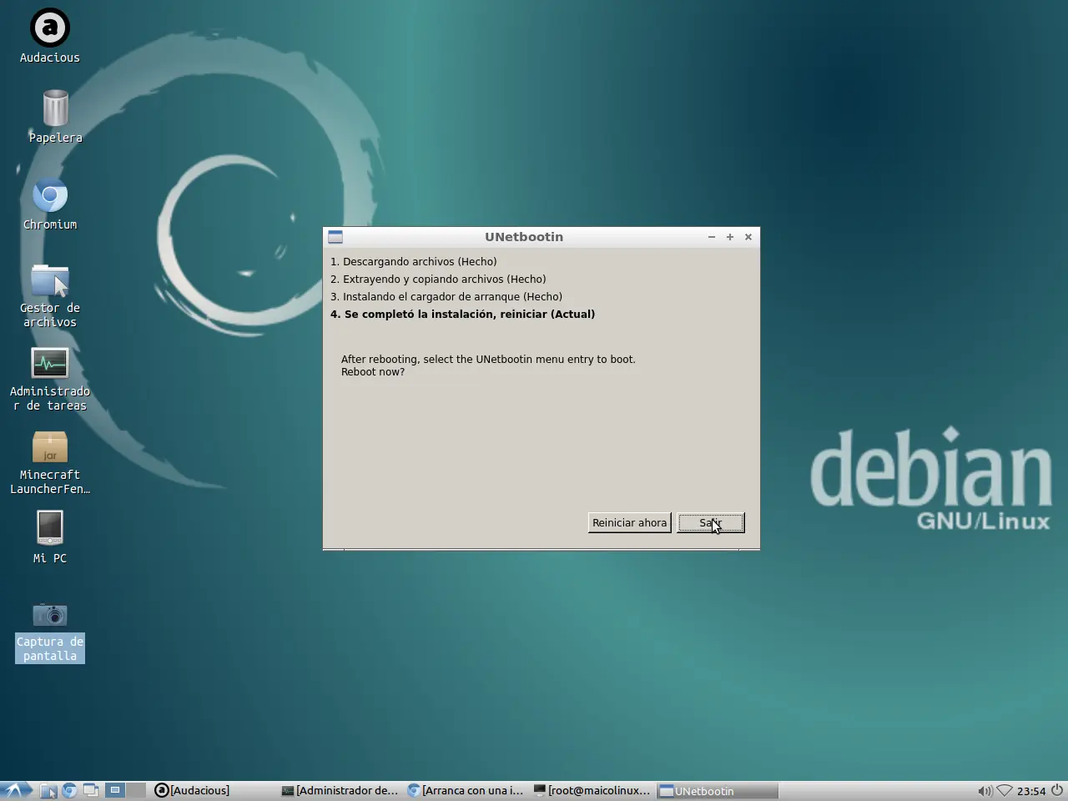Open Administrador de tareas desktop icon

[x=50, y=380]
